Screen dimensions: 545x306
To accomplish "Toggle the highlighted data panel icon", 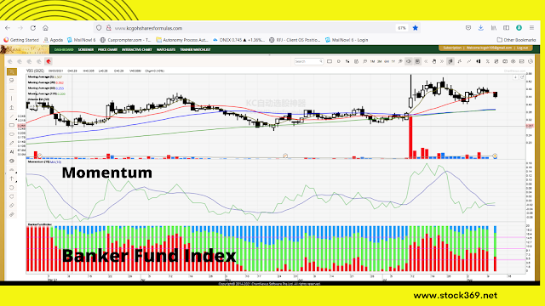I will (x=417, y=61).
